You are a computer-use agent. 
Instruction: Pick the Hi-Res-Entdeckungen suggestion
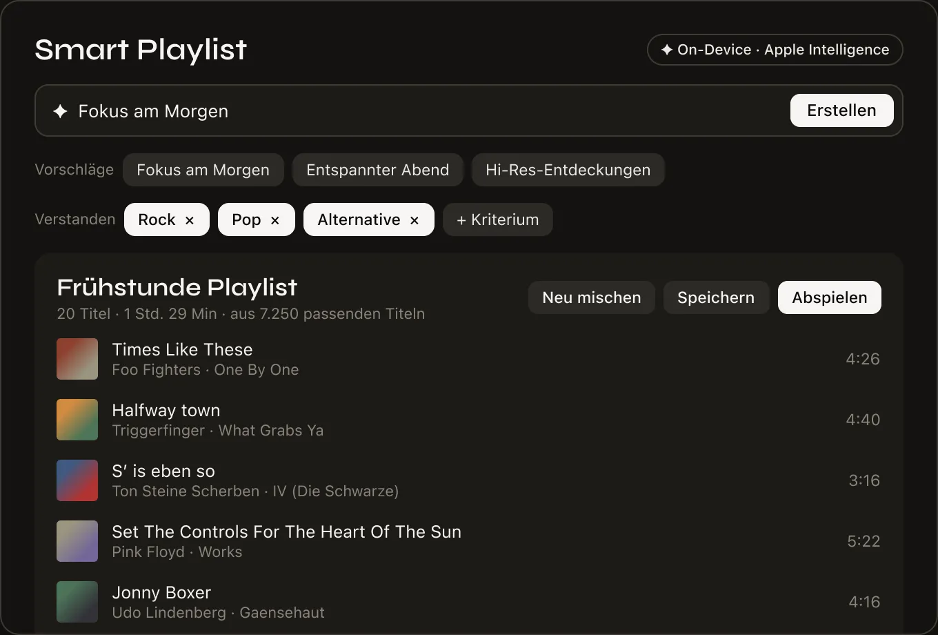tap(568, 170)
